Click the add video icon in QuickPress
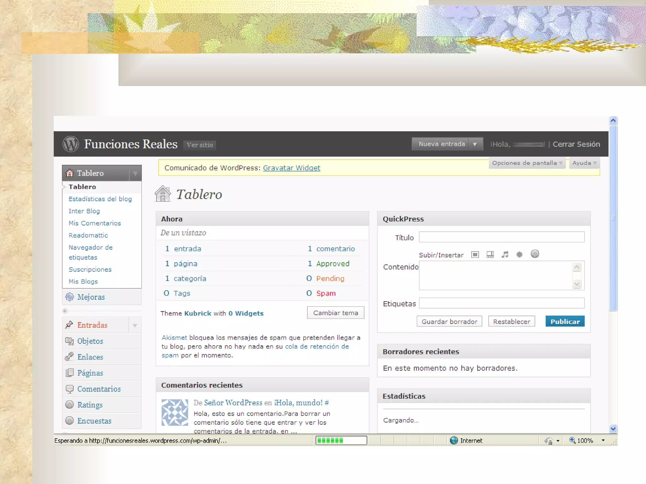646x484 pixels. [490, 255]
